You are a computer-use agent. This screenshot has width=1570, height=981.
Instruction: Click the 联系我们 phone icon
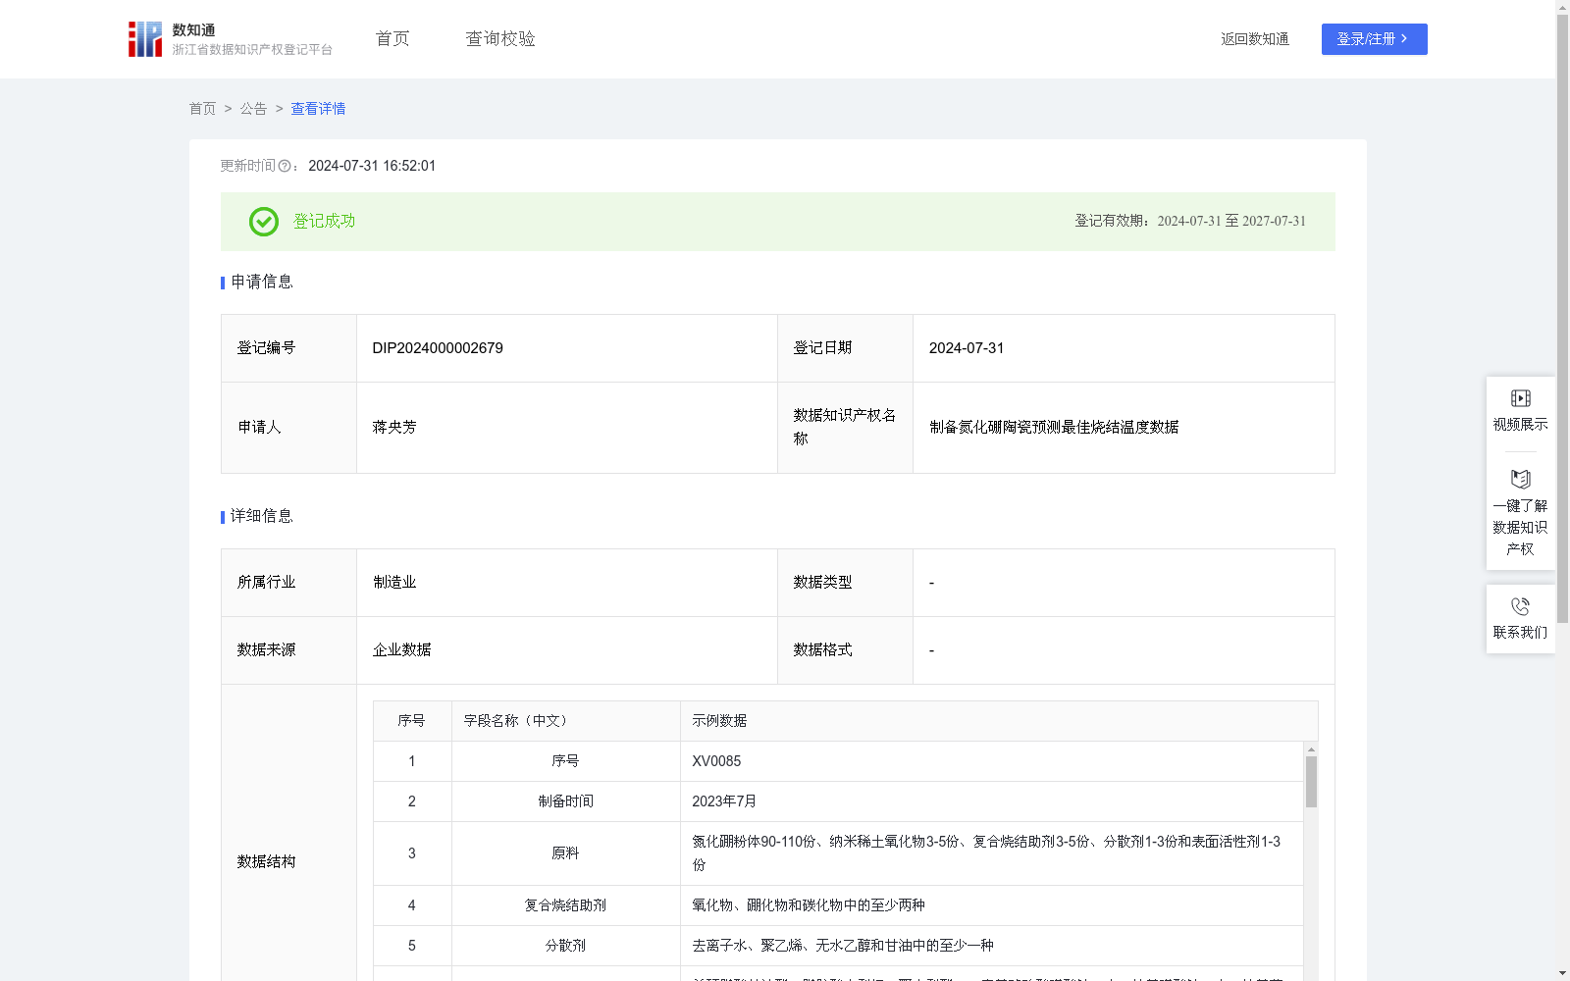1520,606
